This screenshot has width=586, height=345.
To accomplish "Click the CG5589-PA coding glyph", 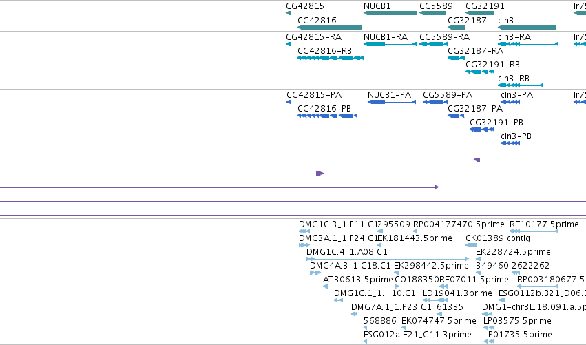I will 435,102.
